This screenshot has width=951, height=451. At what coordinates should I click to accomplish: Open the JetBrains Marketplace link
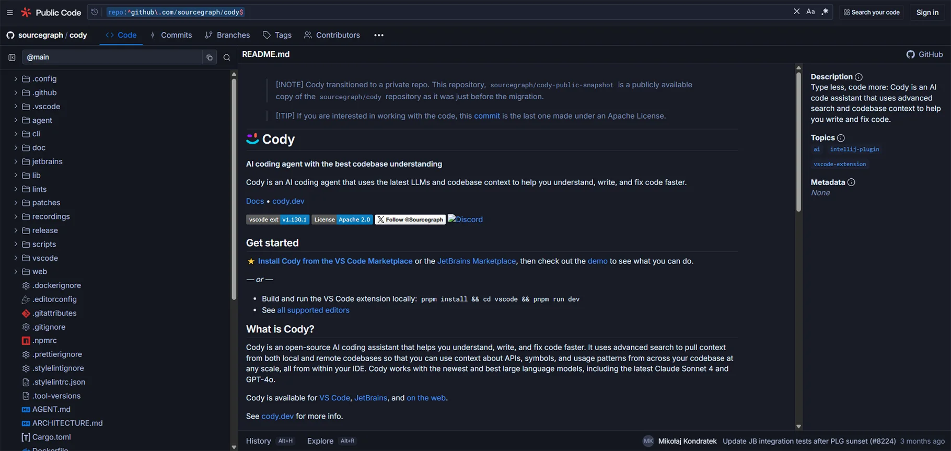click(x=477, y=261)
